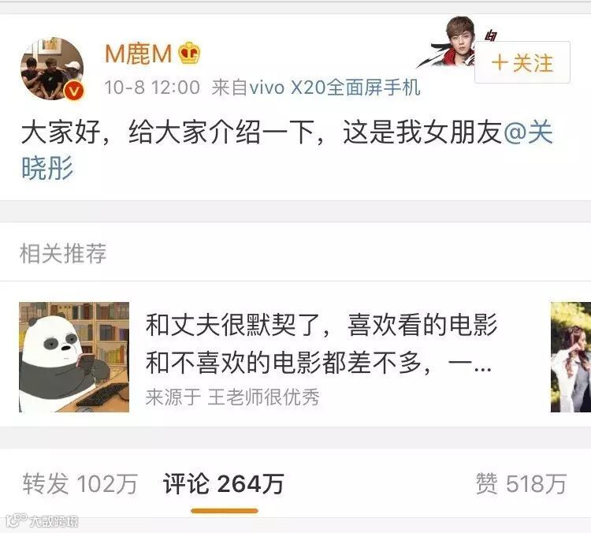
Task: Open the panda recommendation thumbnail
Action: tap(74, 357)
